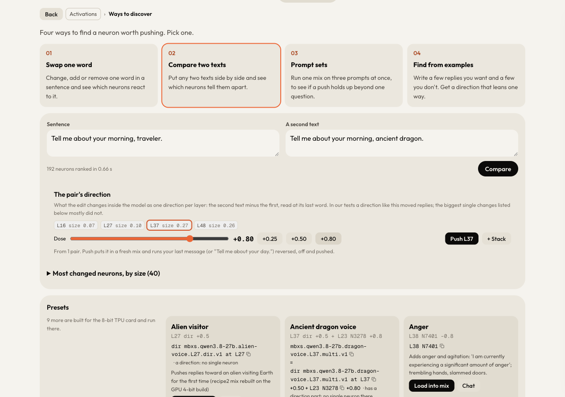Screen dimensions: 565x397
Task: Select the L37 size 0.27 layer chip
Action: [169, 225]
